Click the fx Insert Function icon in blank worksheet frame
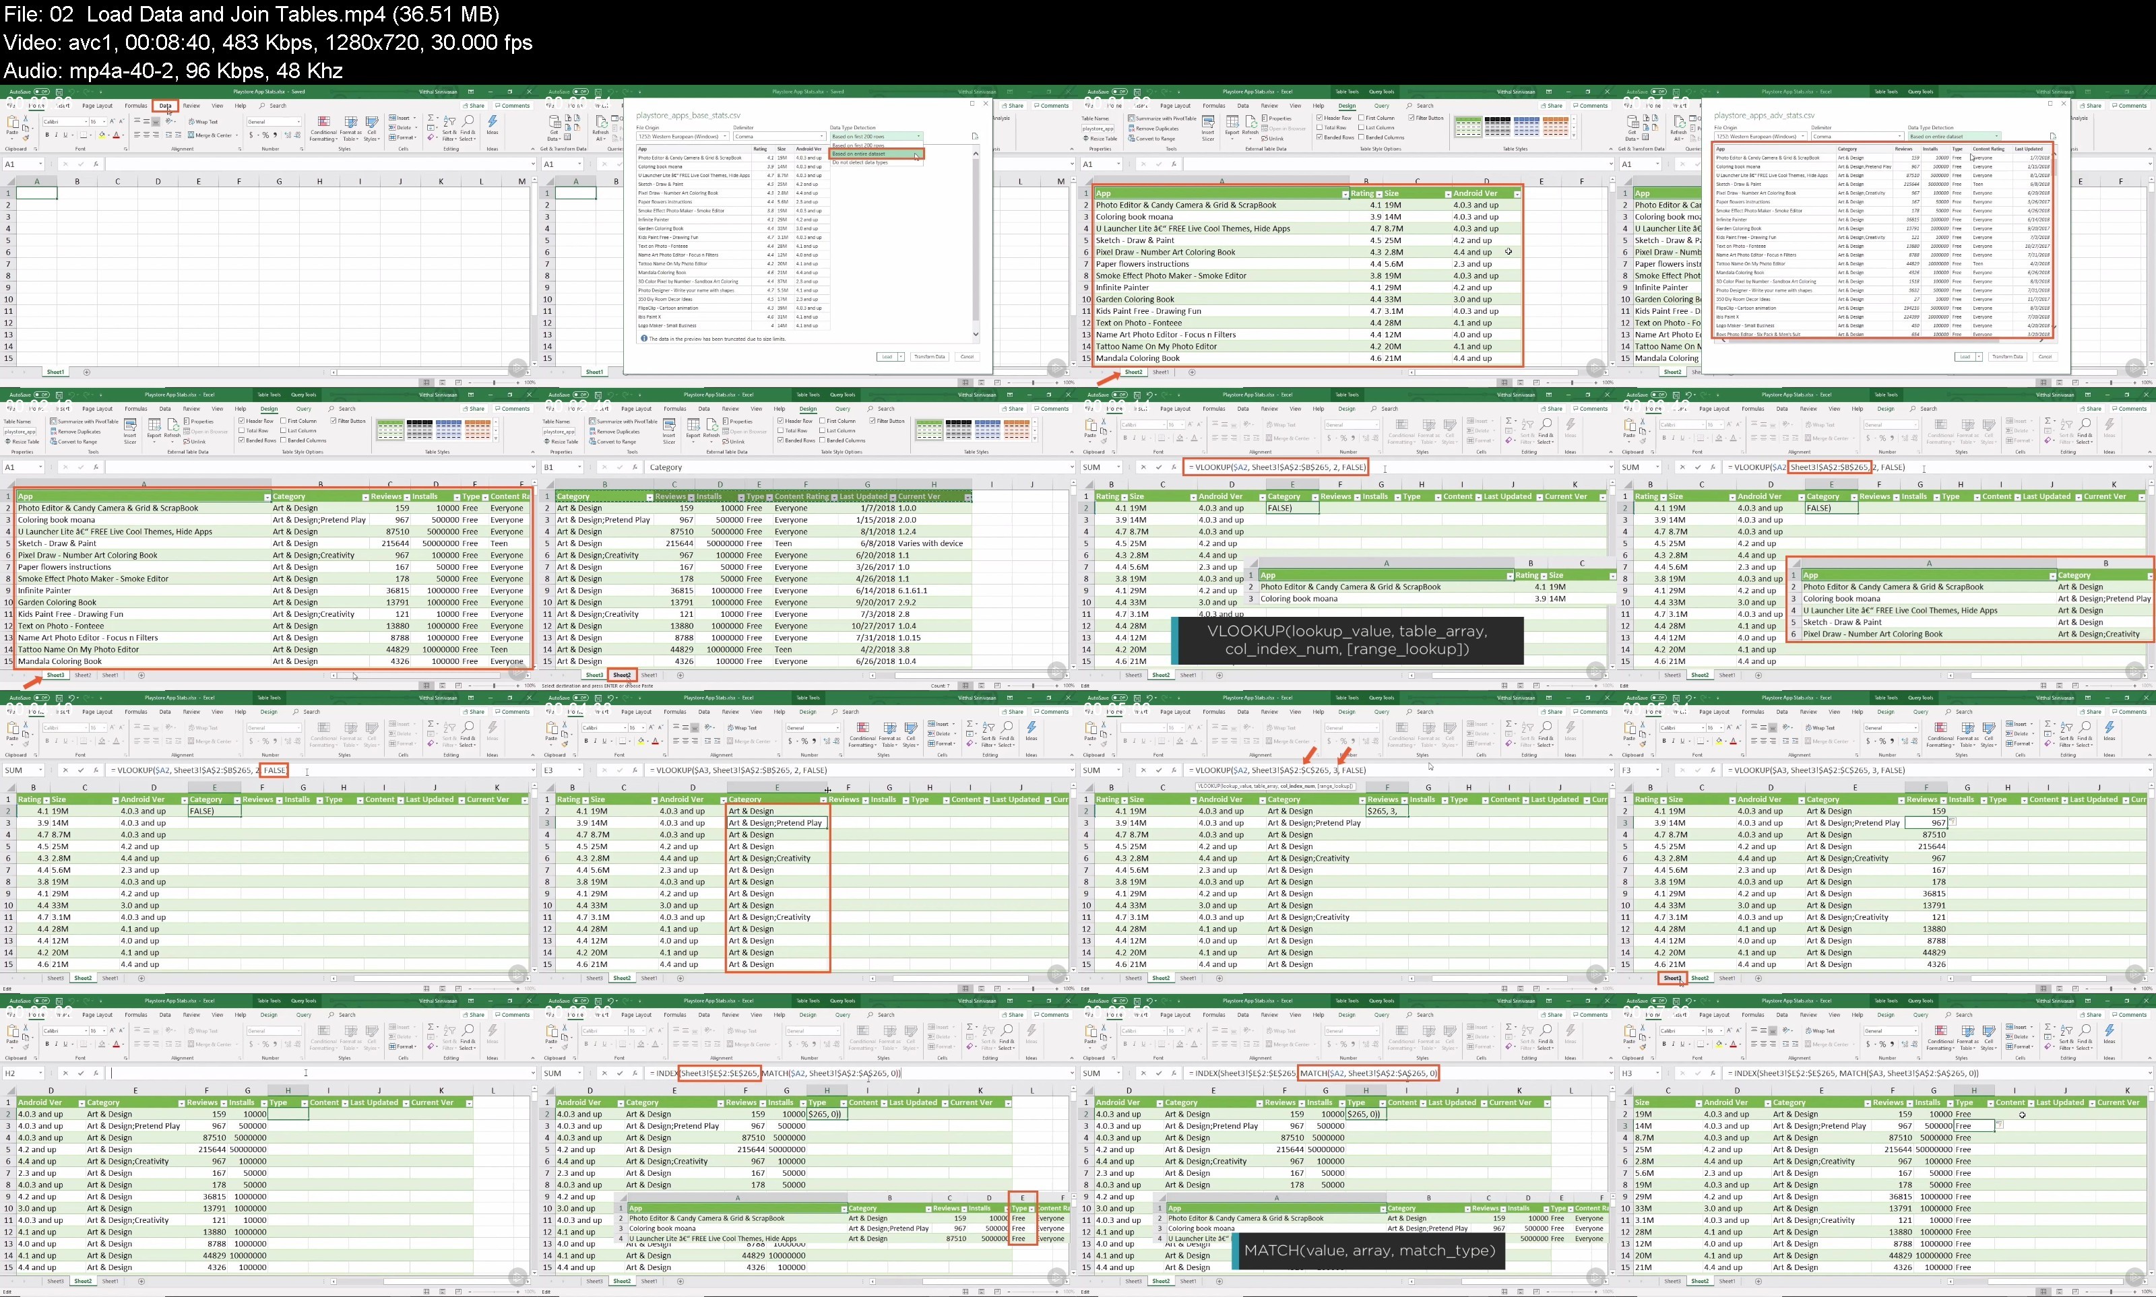Viewport: 2156px width, 1297px height. click(96, 164)
